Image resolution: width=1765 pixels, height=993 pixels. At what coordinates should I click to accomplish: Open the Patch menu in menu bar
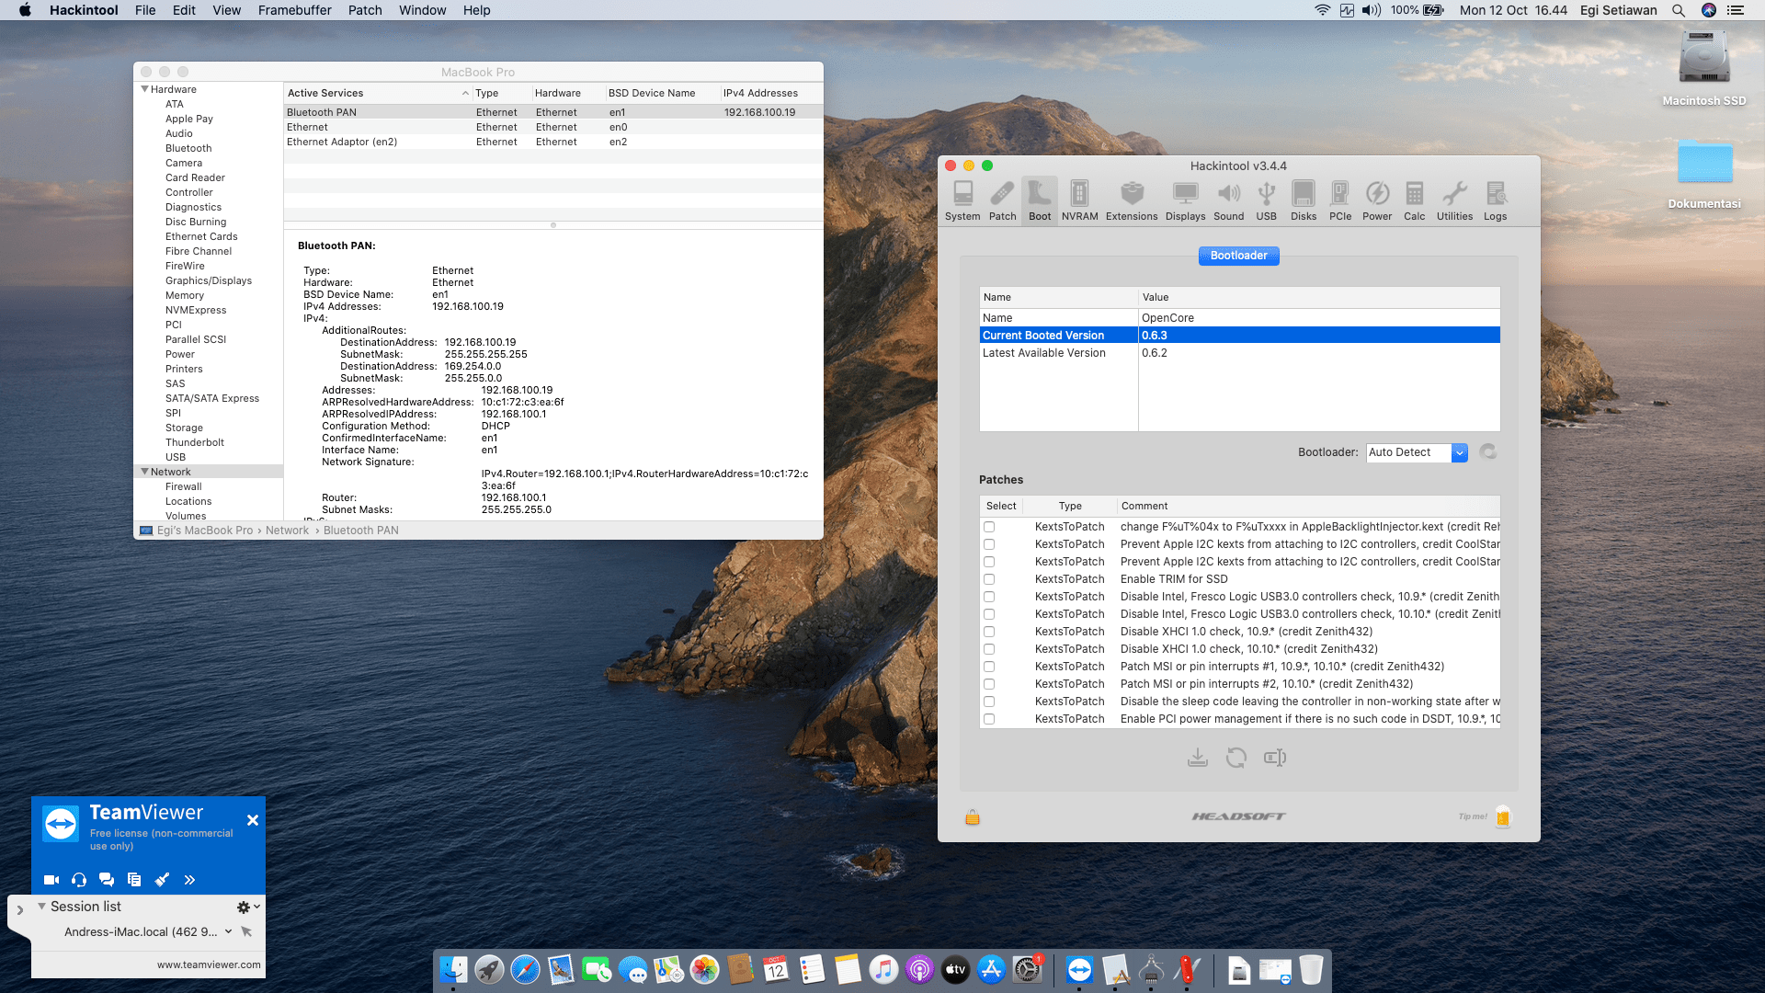(364, 10)
